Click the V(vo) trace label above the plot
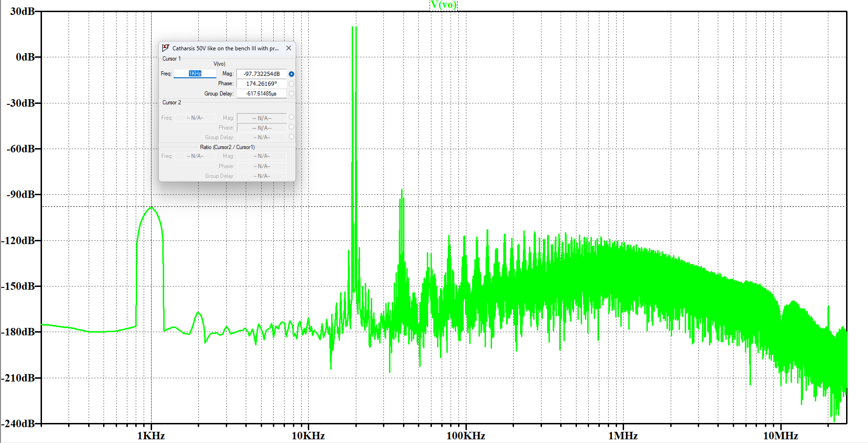Screen dimensions: 868x443 click(x=443, y=5)
